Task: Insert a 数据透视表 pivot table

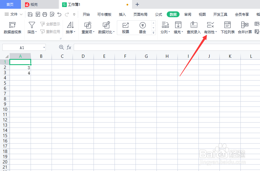Action: [x=13, y=28]
